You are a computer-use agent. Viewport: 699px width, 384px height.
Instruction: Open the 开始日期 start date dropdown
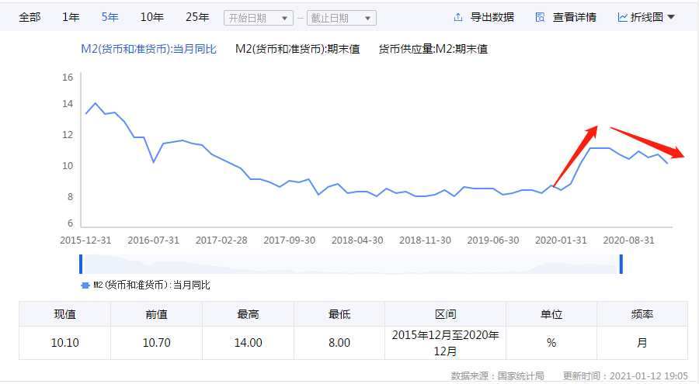tap(259, 18)
